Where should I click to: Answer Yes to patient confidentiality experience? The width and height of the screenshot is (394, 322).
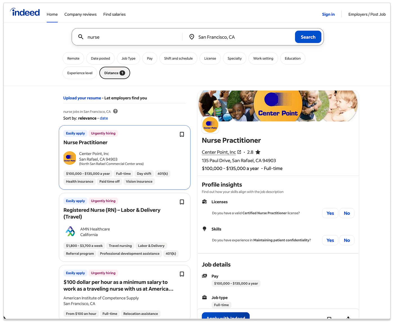[330, 240]
